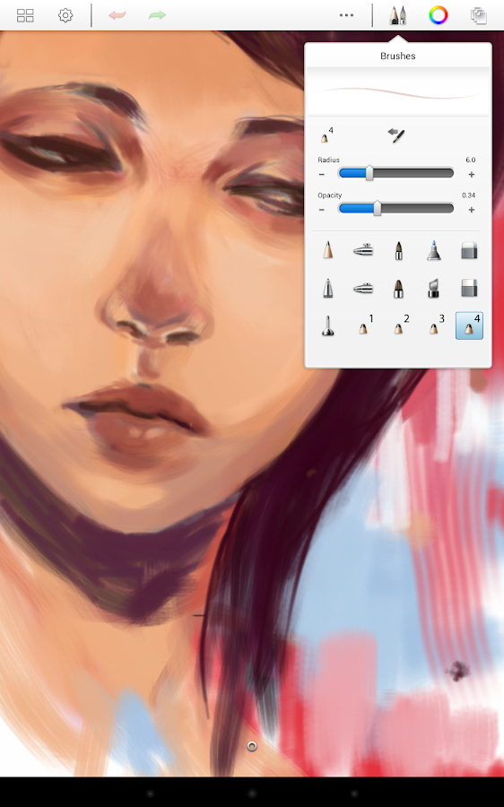Open the three-dot more options menu
Image resolution: width=504 pixels, height=807 pixels.
[x=346, y=15]
